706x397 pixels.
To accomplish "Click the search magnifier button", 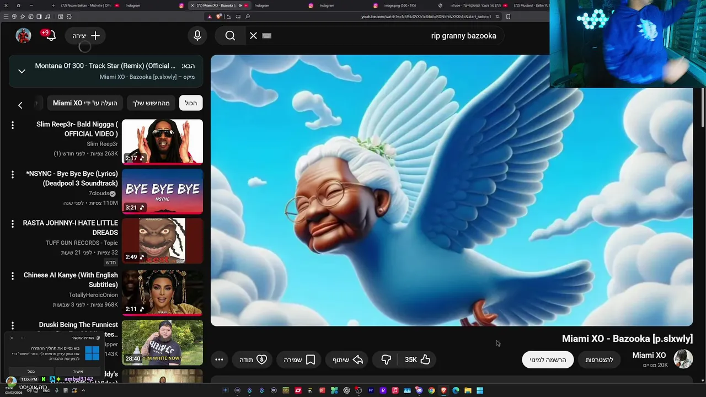I will click(230, 36).
